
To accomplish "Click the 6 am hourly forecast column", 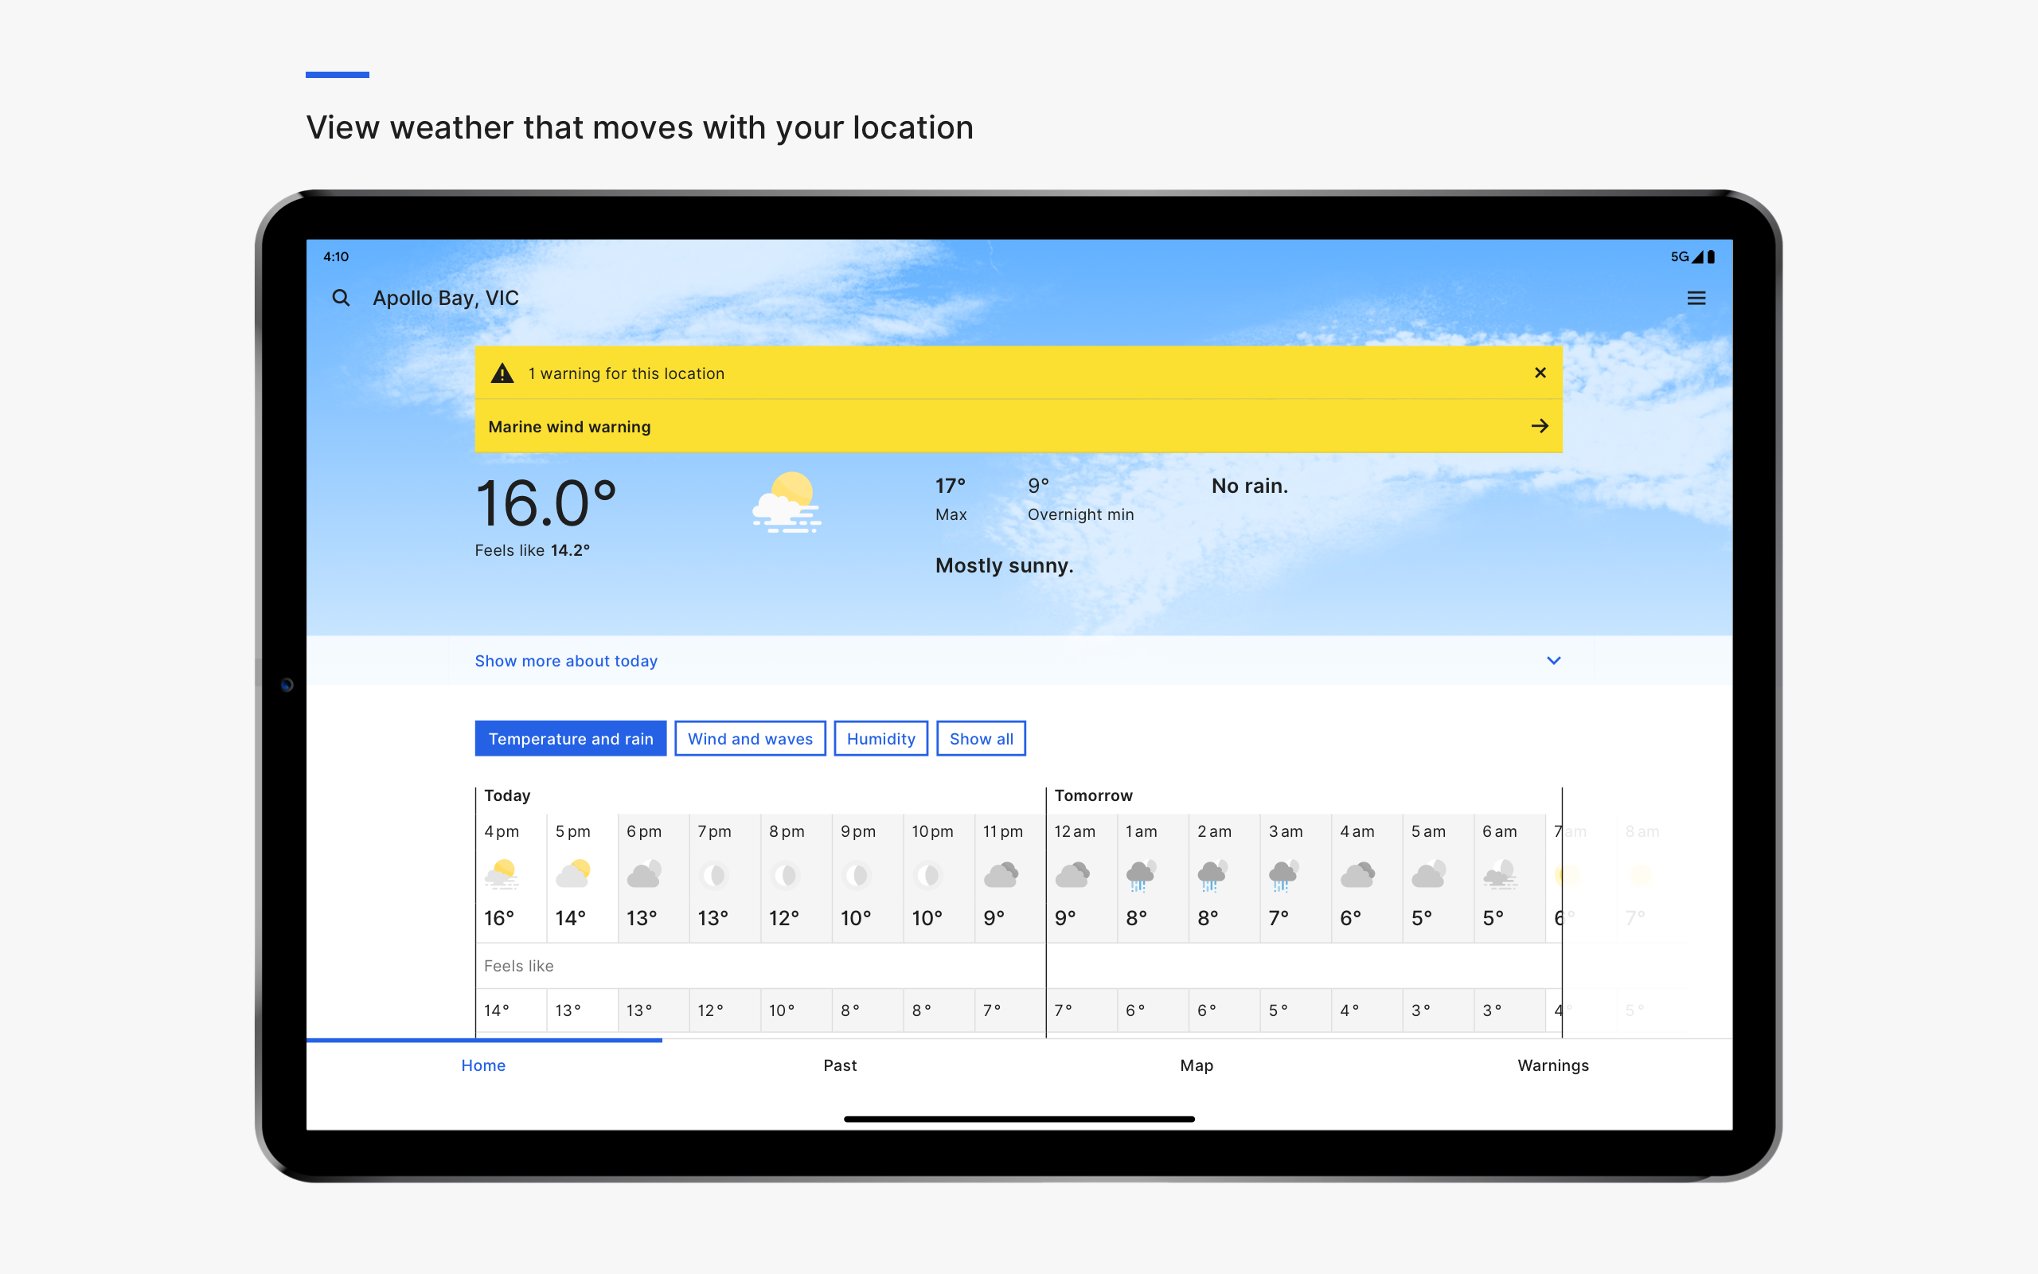I will tap(1509, 877).
